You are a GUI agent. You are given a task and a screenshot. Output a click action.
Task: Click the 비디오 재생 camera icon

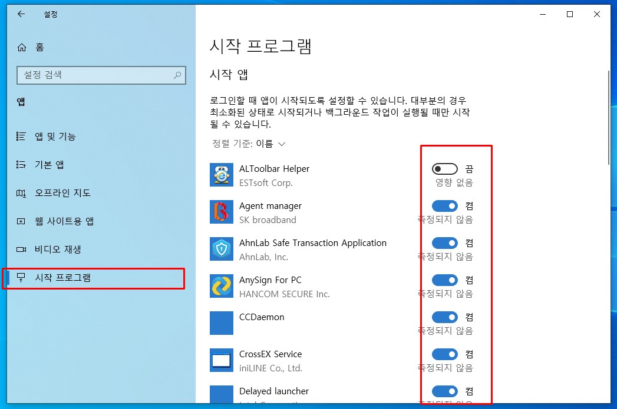tap(21, 250)
